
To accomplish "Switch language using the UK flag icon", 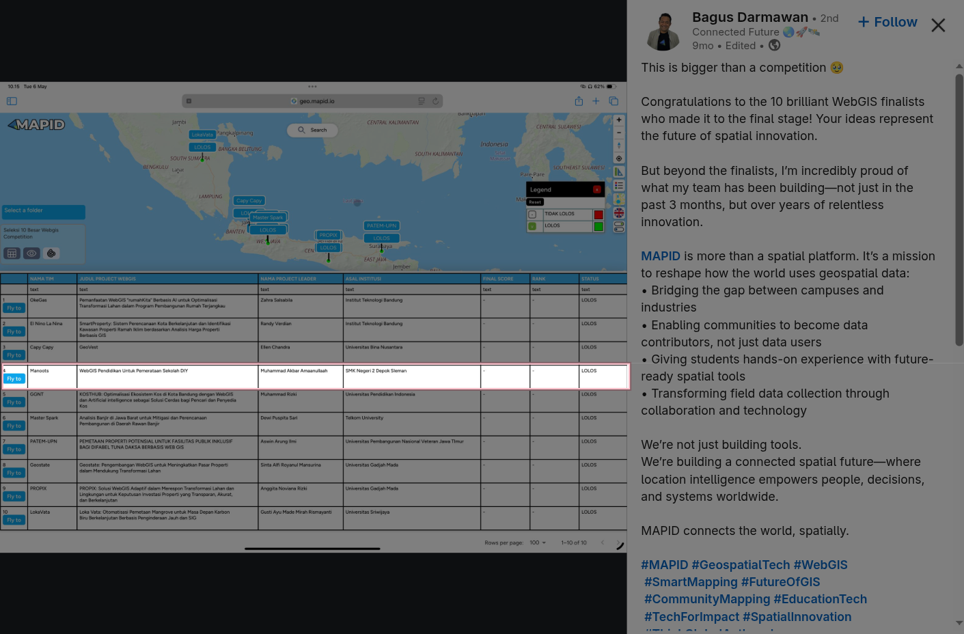I will click(619, 213).
